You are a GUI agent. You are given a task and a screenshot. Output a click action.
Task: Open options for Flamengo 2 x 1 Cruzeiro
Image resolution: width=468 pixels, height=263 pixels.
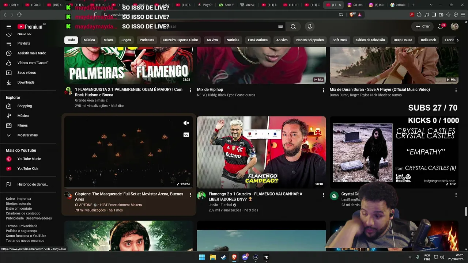323,195
